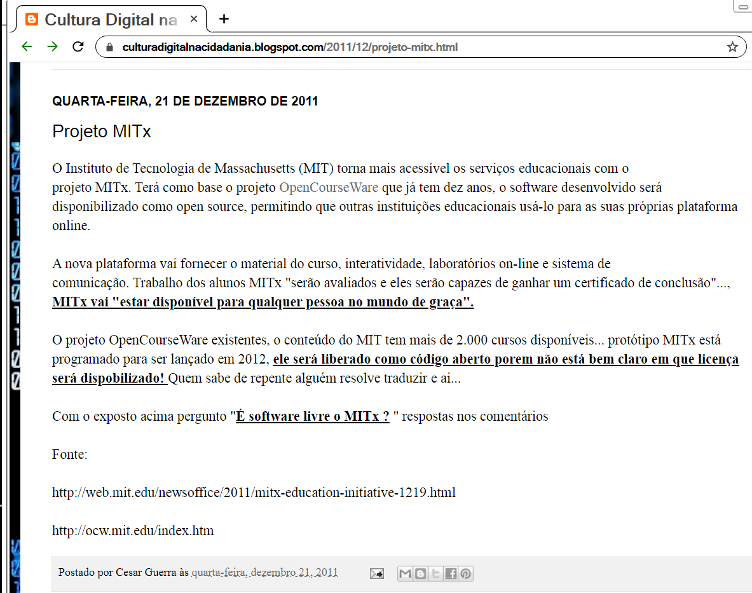Select the Cultura Digital tab
Screen dimensions: 752x593
click(111, 19)
